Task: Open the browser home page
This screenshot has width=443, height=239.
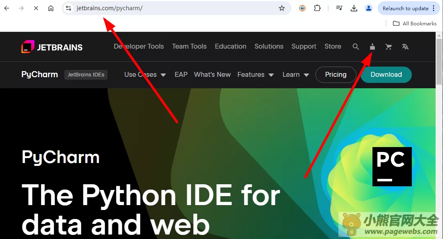Action: coord(51,8)
